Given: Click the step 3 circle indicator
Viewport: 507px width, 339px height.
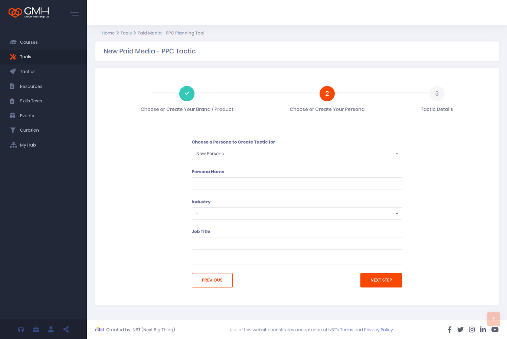Looking at the screenshot, I should click(x=437, y=93).
